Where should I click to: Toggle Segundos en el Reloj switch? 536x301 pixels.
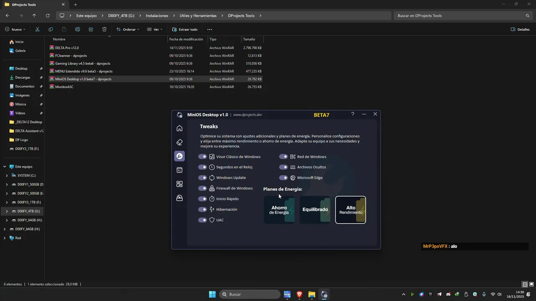pos(203,167)
